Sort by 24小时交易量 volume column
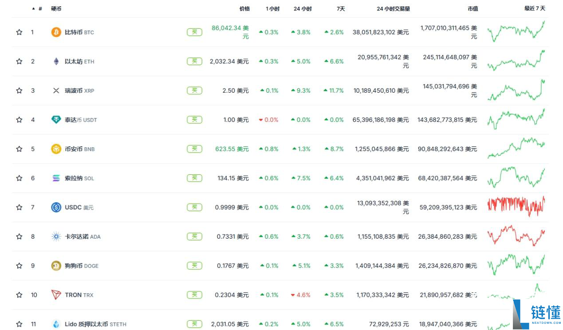 point(393,8)
